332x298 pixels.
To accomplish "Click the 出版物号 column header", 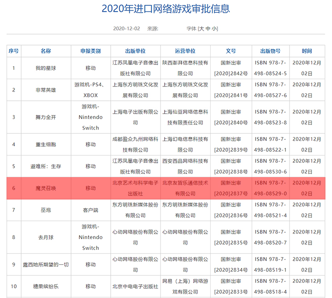I will [x=270, y=51].
